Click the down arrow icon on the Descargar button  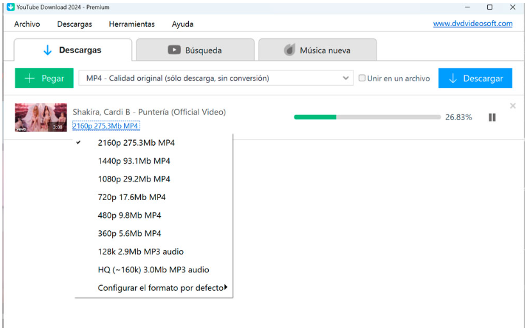coord(453,78)
